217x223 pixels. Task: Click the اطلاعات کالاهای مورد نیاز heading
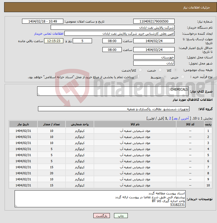(x=192, y=100)
